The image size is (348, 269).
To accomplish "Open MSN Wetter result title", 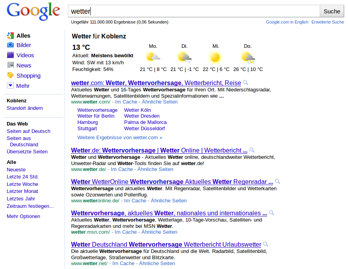I will [x=169, y=213].
